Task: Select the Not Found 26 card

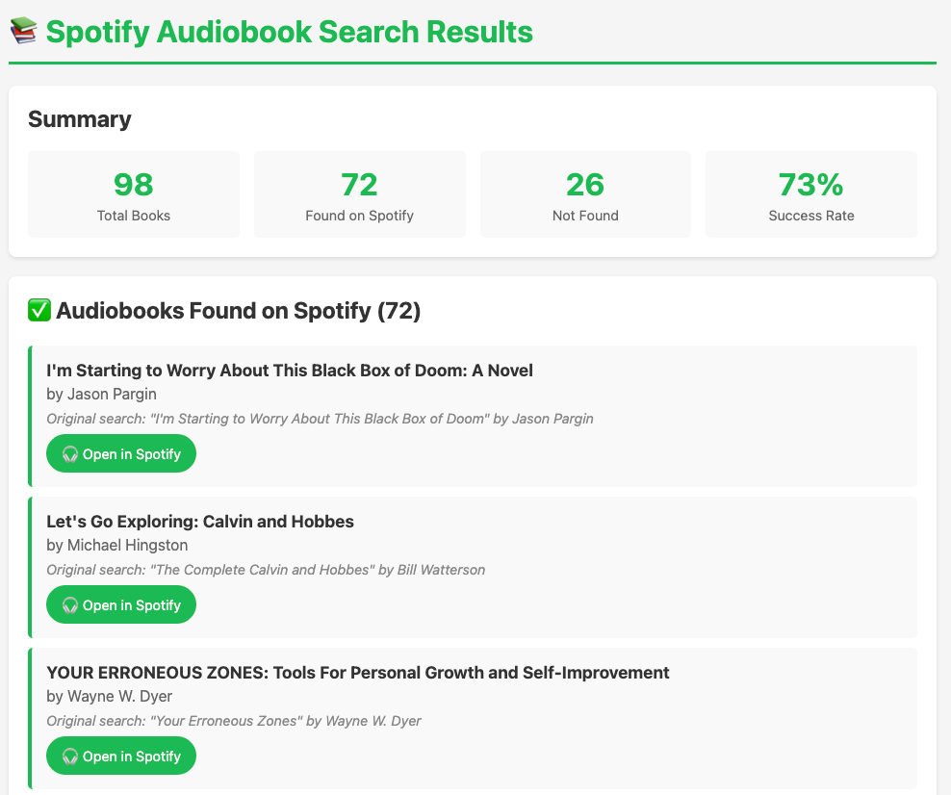Action: click(x=585, y=194)
